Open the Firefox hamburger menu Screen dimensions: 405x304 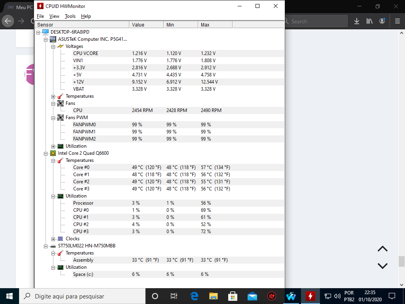397,21
